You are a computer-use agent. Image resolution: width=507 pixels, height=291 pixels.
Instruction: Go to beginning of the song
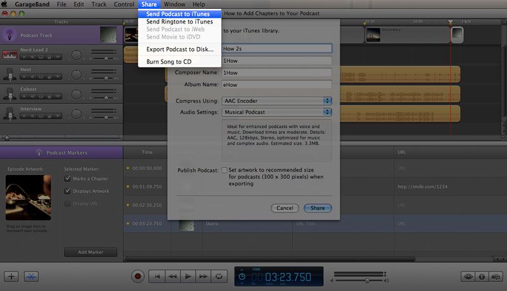[157, 276]
